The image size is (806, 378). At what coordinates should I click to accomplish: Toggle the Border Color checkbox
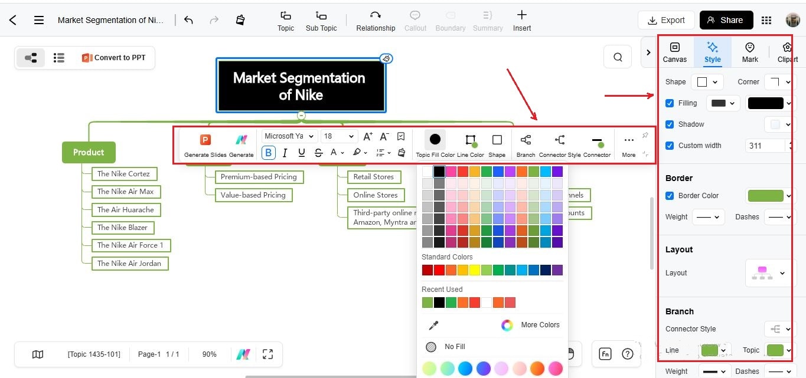670,196
